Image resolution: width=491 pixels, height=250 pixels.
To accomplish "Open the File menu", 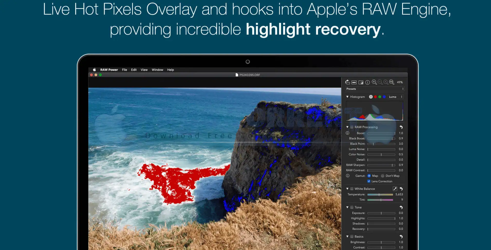I will pyautogui.click(x=124, y=70).
